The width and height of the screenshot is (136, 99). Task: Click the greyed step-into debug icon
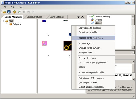(29, 12)
